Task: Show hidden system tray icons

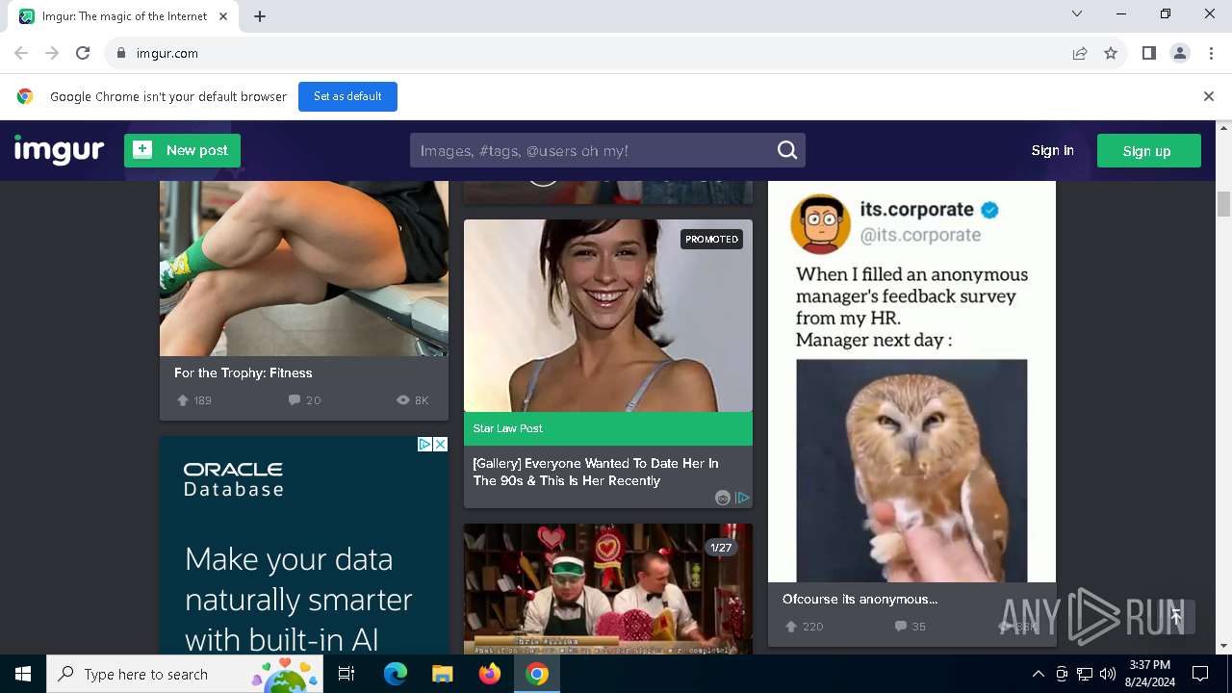Action: (x=1038, y=674)
